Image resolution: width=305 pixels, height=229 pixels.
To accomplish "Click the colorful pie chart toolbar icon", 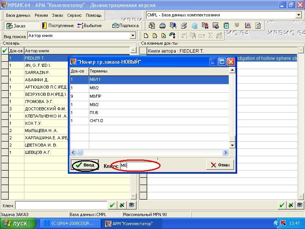I will pos(216,26).
